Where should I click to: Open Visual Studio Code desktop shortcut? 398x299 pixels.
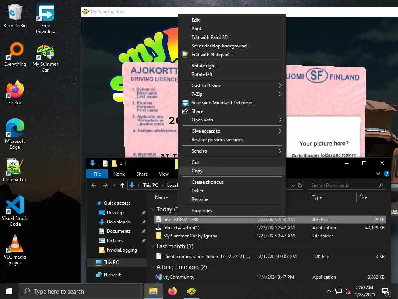(x=15, y=211)
